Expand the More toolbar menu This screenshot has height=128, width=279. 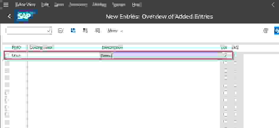[115, 31]
